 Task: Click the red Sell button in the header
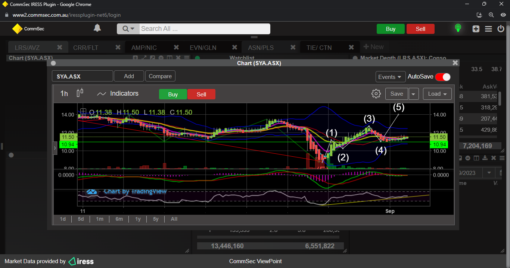(x=420, y=29)
